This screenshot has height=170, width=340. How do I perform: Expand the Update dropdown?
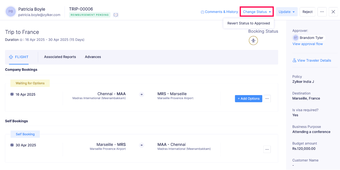pyautogui.click(x=286, y=12)
